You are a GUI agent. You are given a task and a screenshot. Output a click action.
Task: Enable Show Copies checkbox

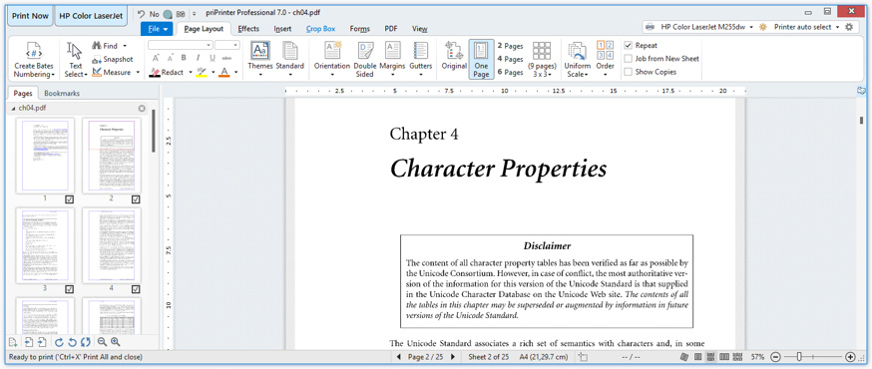pos(628,72)
